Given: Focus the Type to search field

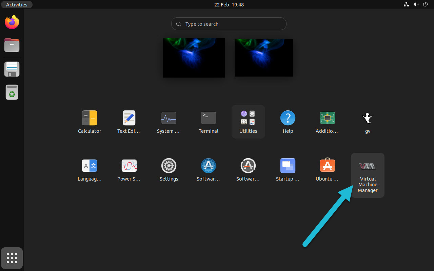Looking at the screenshot, I should pyautogui.click(x=229, y=24).
